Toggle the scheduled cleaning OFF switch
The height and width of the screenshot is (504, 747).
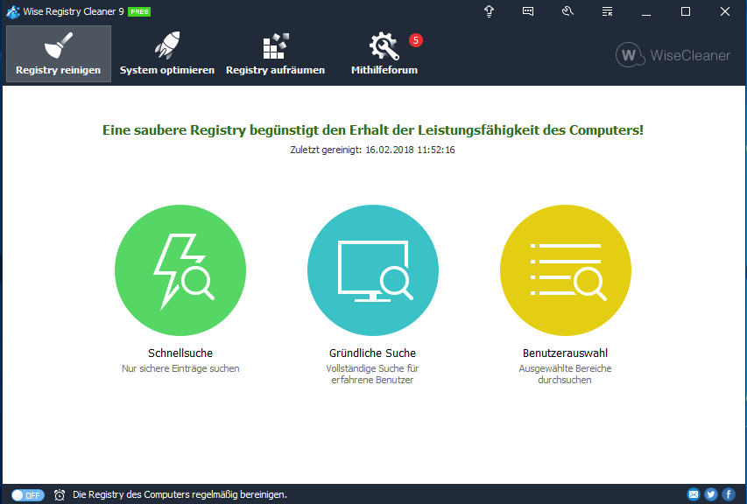[28, 495]
